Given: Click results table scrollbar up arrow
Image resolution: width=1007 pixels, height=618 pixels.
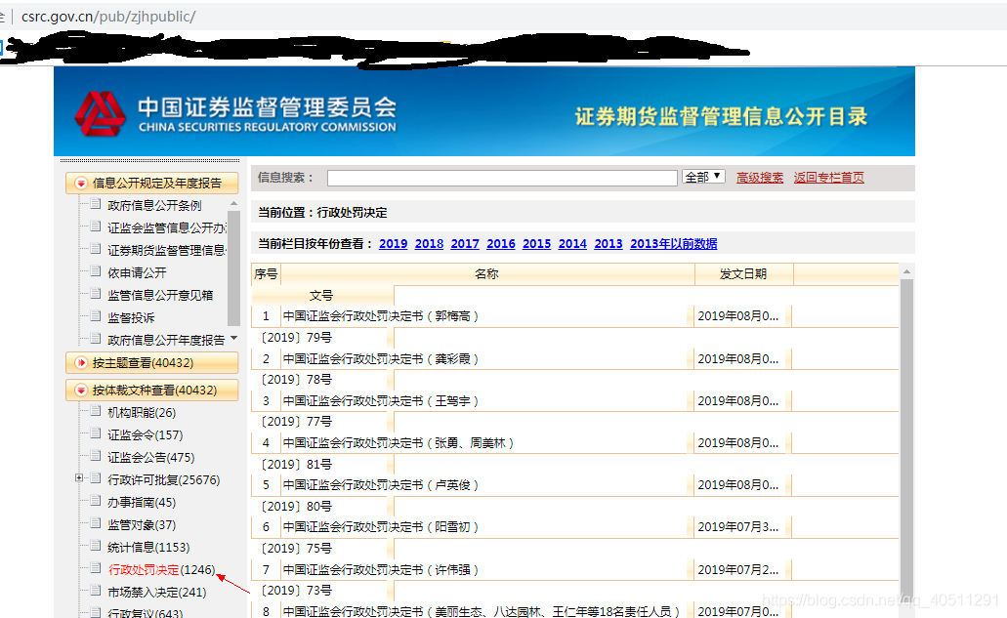Looking at the screenshot, I should (x=906, y=272).
